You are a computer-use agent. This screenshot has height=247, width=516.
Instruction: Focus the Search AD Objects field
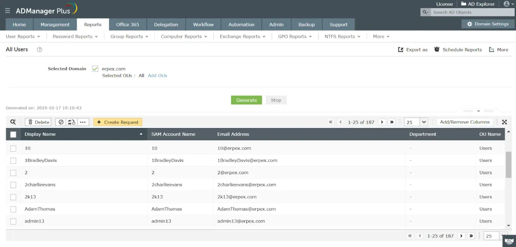coord(472,12)
